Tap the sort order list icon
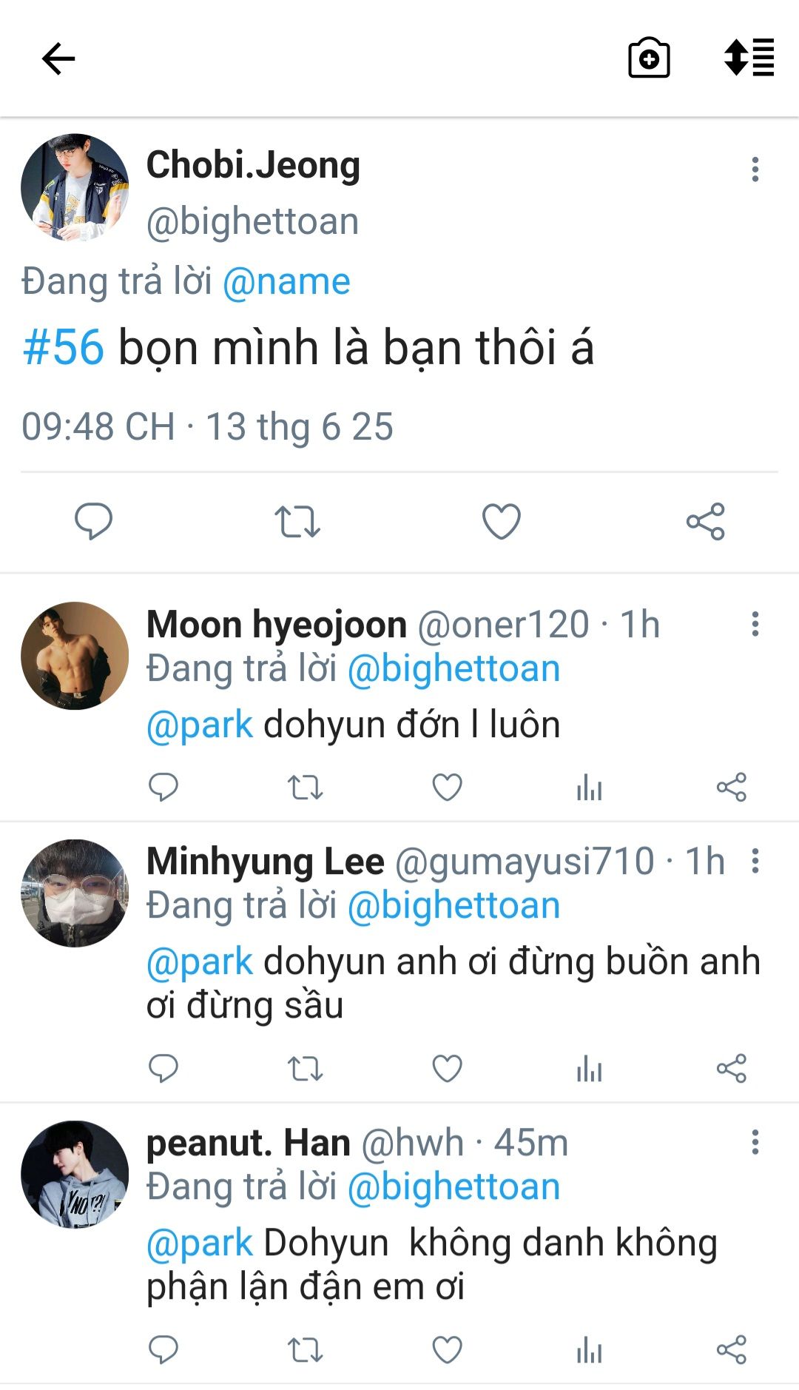Screen dimensions: 799x1390 [x=749, y=58]
